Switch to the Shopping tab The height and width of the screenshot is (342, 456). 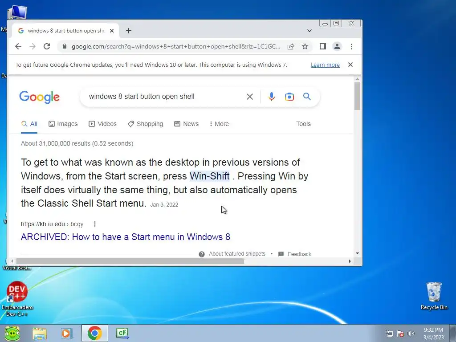click(146, 124)
